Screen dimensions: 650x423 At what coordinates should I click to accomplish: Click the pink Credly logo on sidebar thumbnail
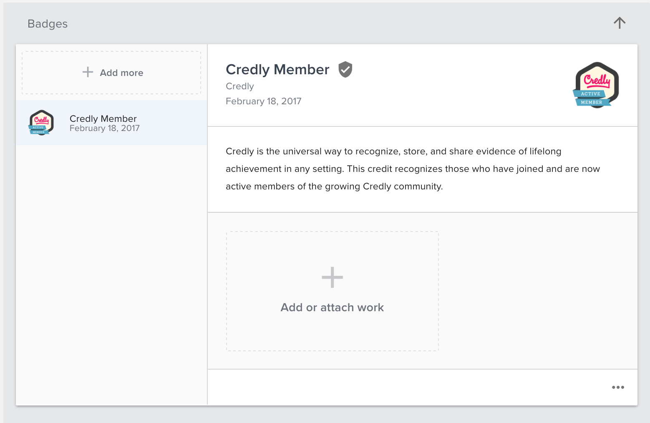point(41,120)
